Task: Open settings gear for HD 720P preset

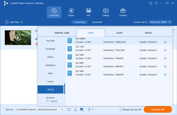Action: tap(165, 50)
